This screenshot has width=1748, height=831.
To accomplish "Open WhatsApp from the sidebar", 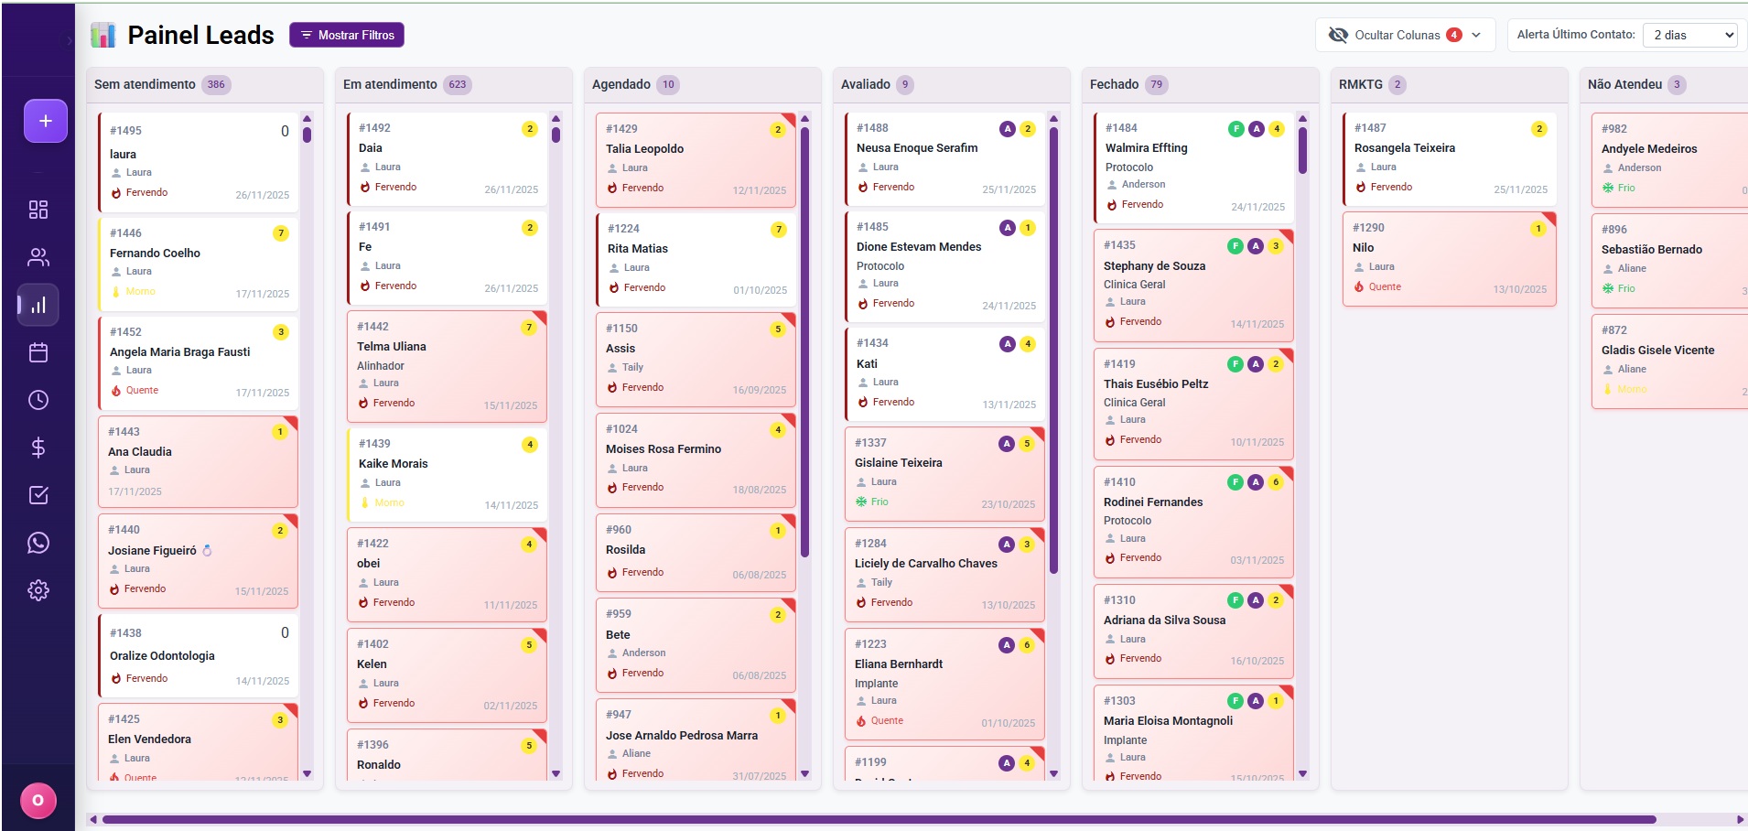I will (x=38, y=543).
